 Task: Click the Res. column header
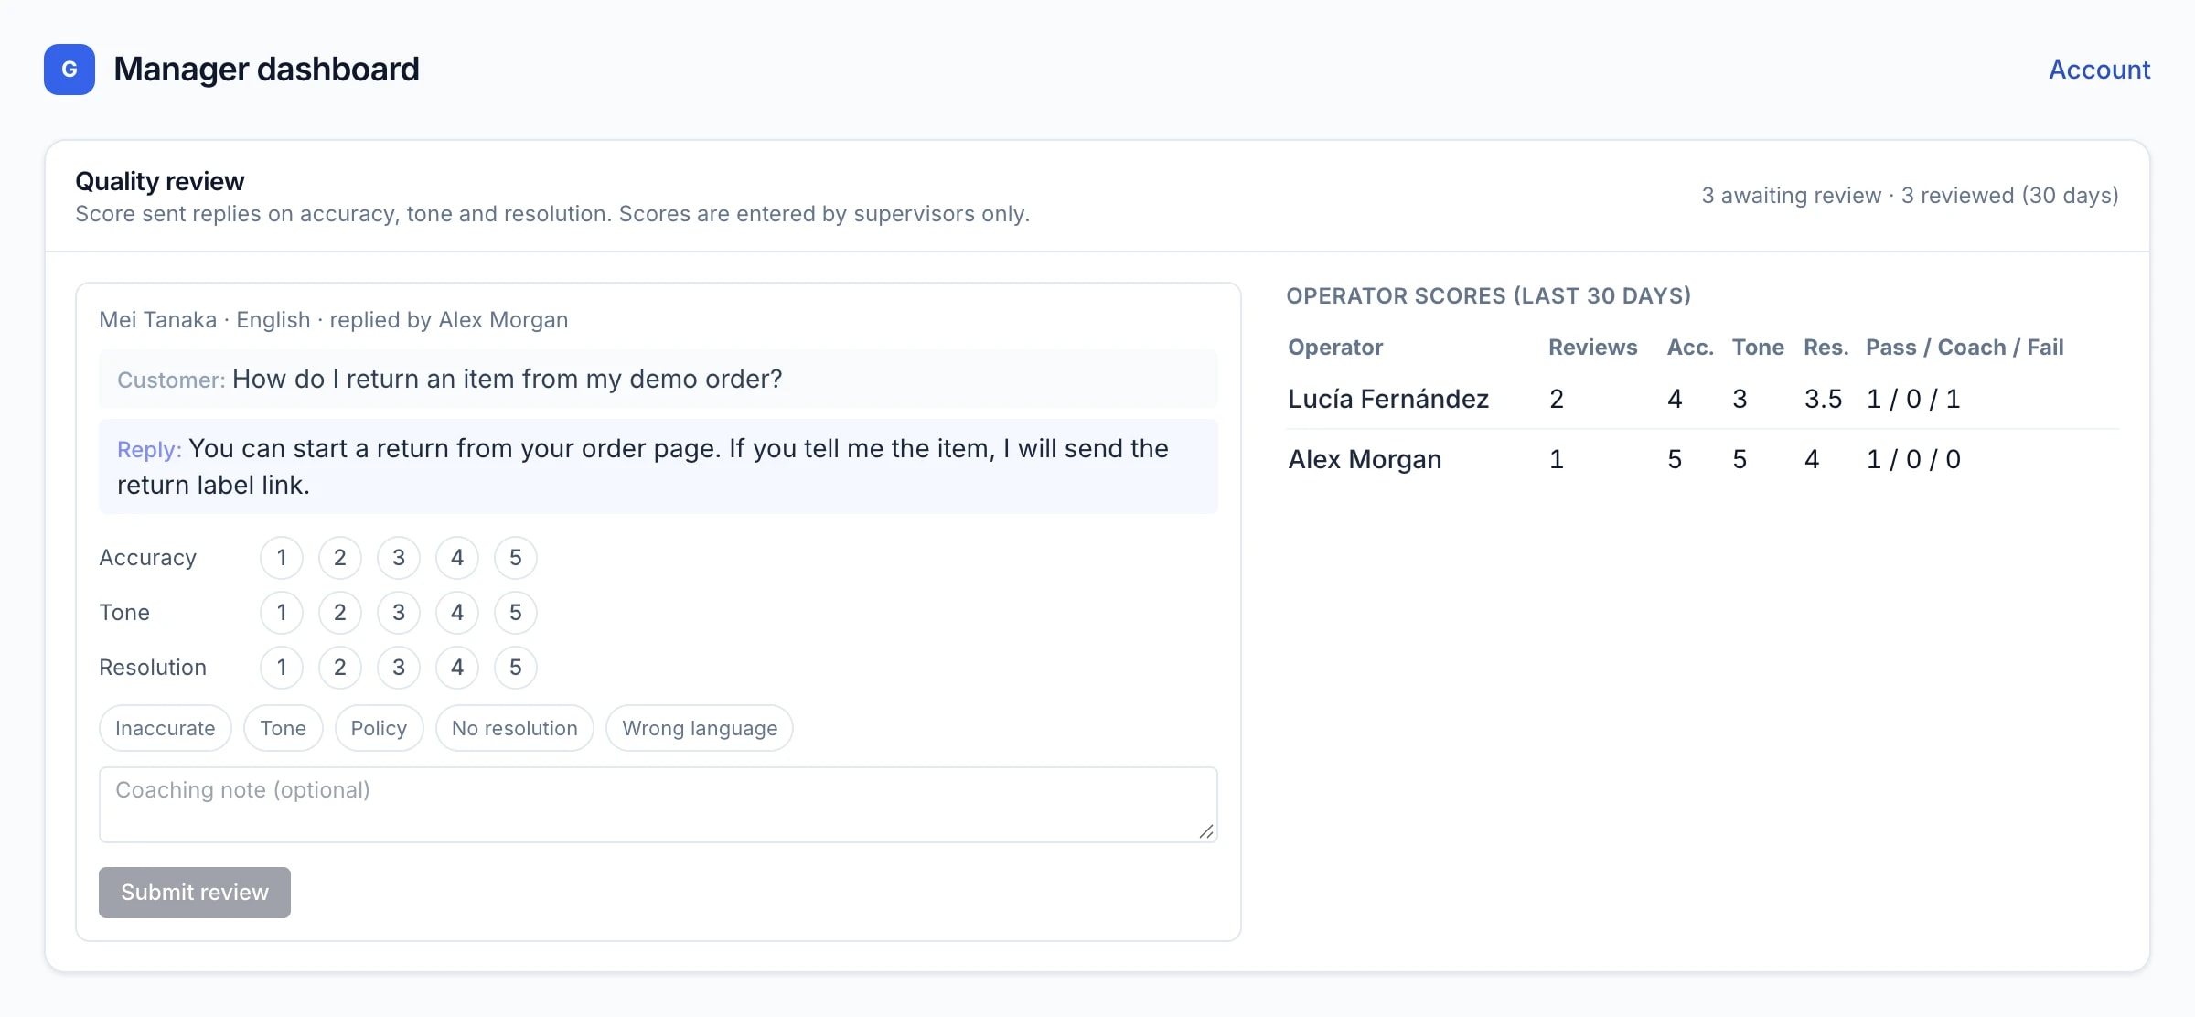pos(1826,348)
